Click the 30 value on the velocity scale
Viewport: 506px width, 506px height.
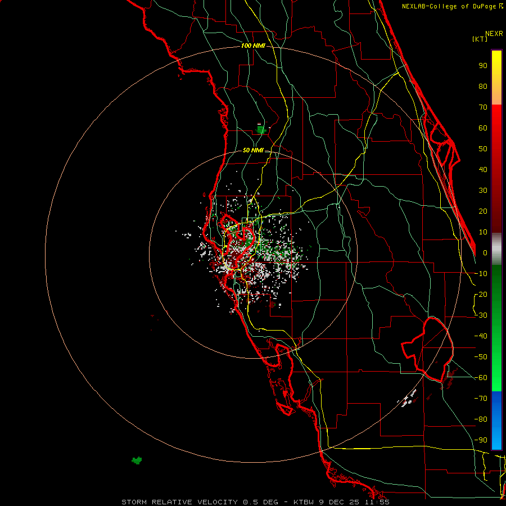click(483, 191)
